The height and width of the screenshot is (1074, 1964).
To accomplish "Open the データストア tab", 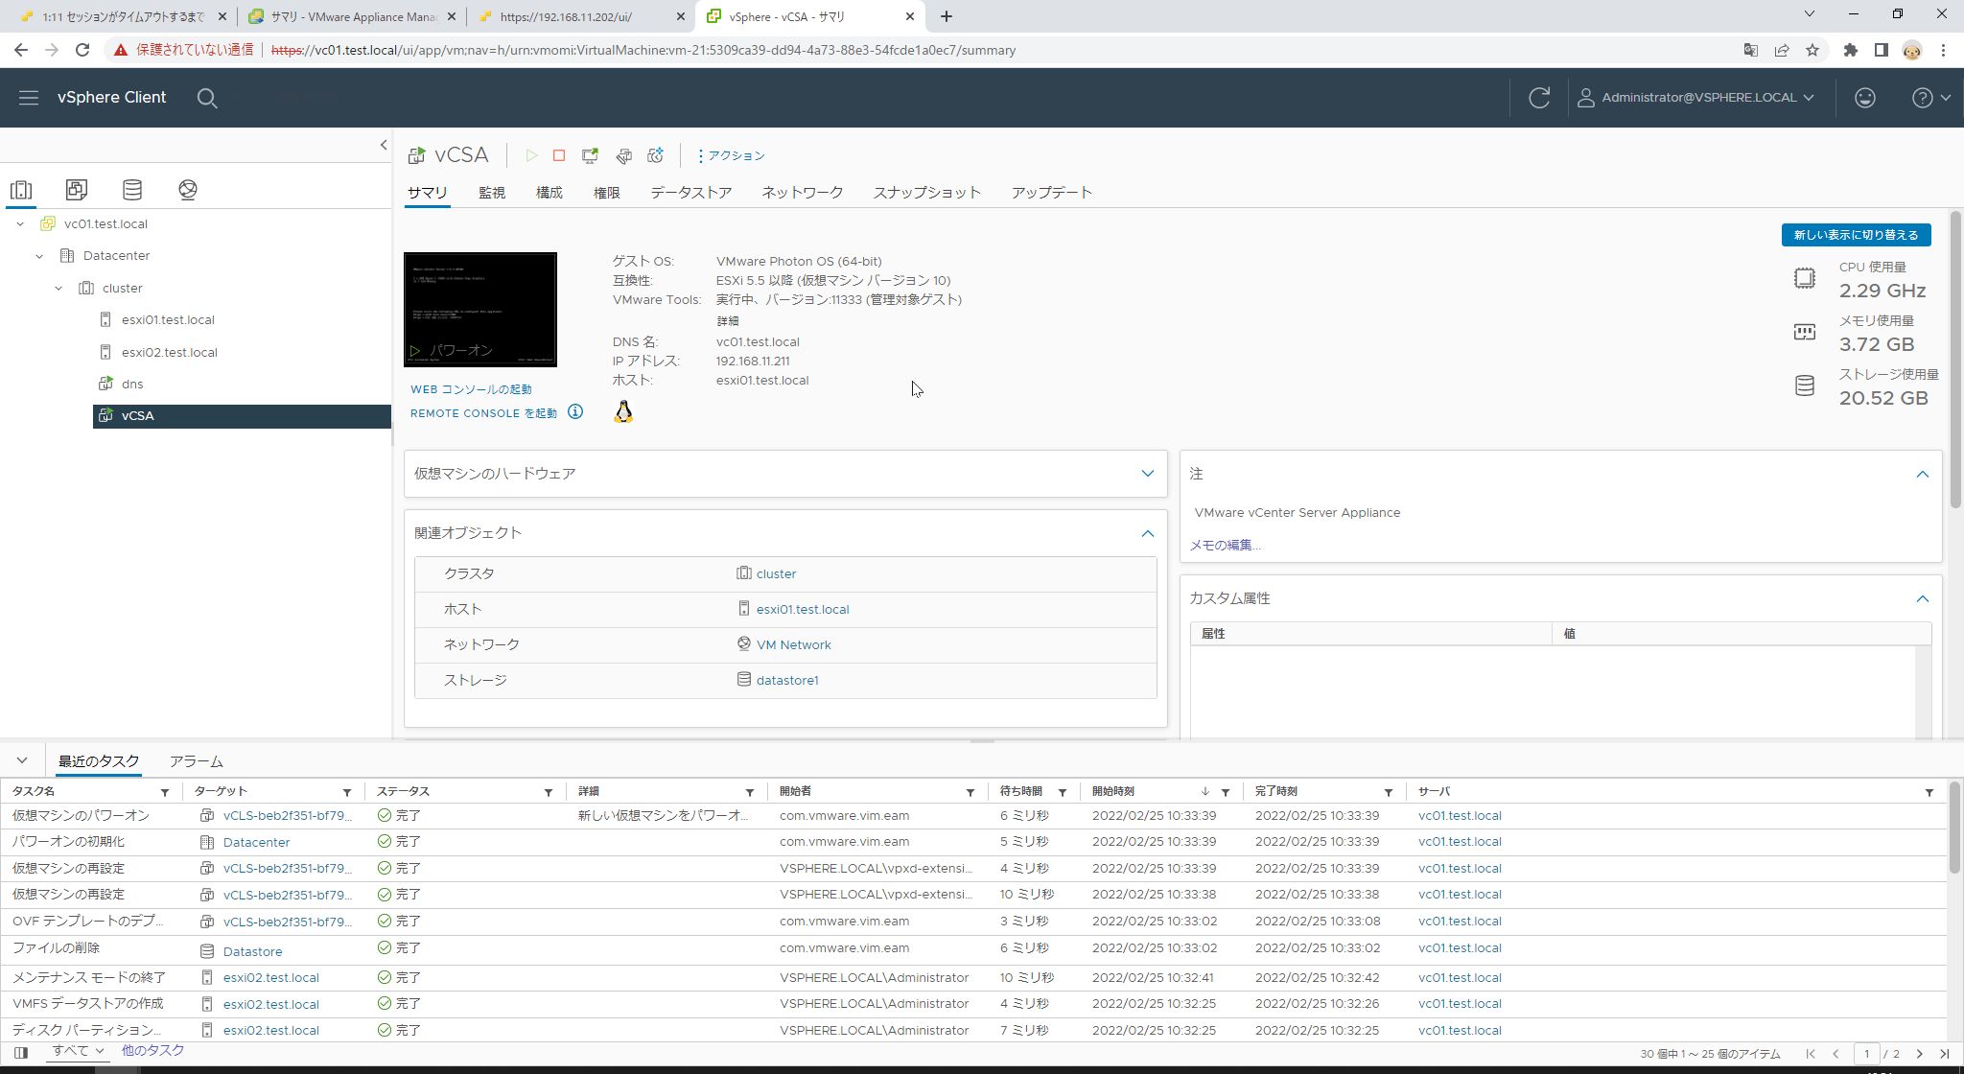I will 691,193.
